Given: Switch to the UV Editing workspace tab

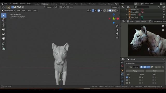Looking at the screenshot, I should (x=63, y=4).
